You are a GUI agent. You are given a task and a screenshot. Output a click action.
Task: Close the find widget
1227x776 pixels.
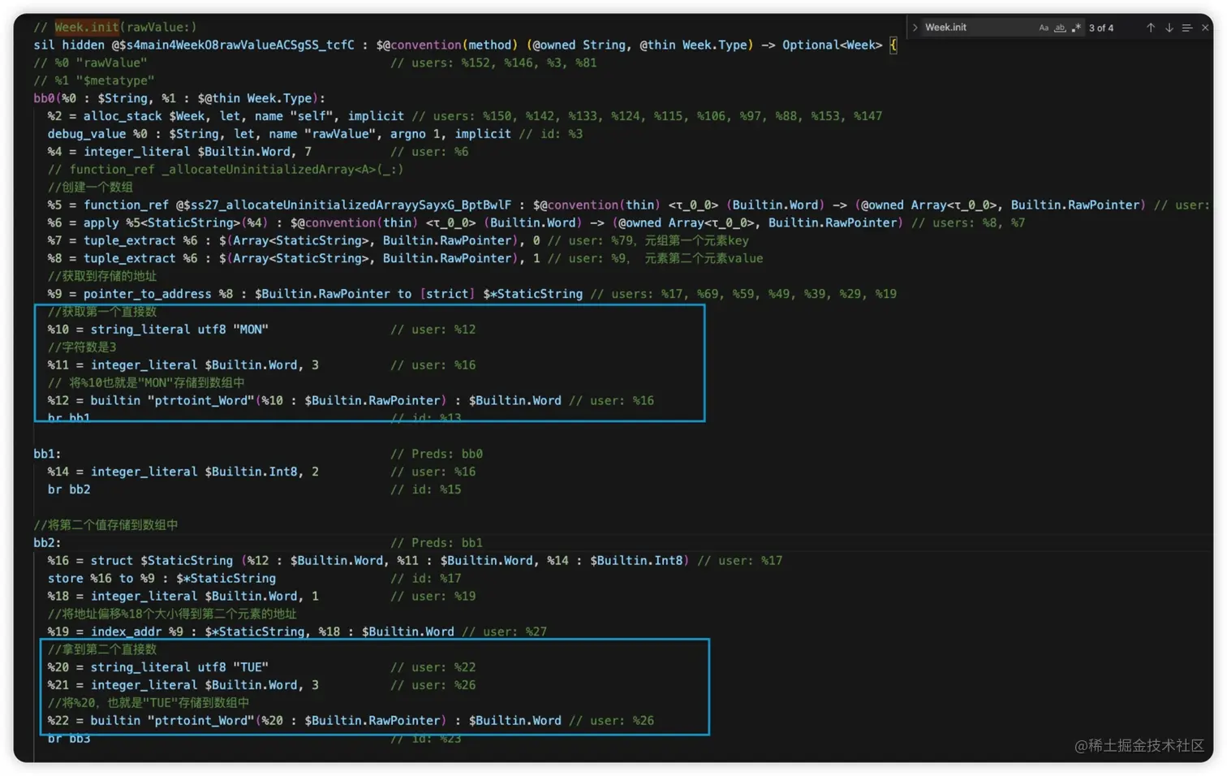[1205, 28]
